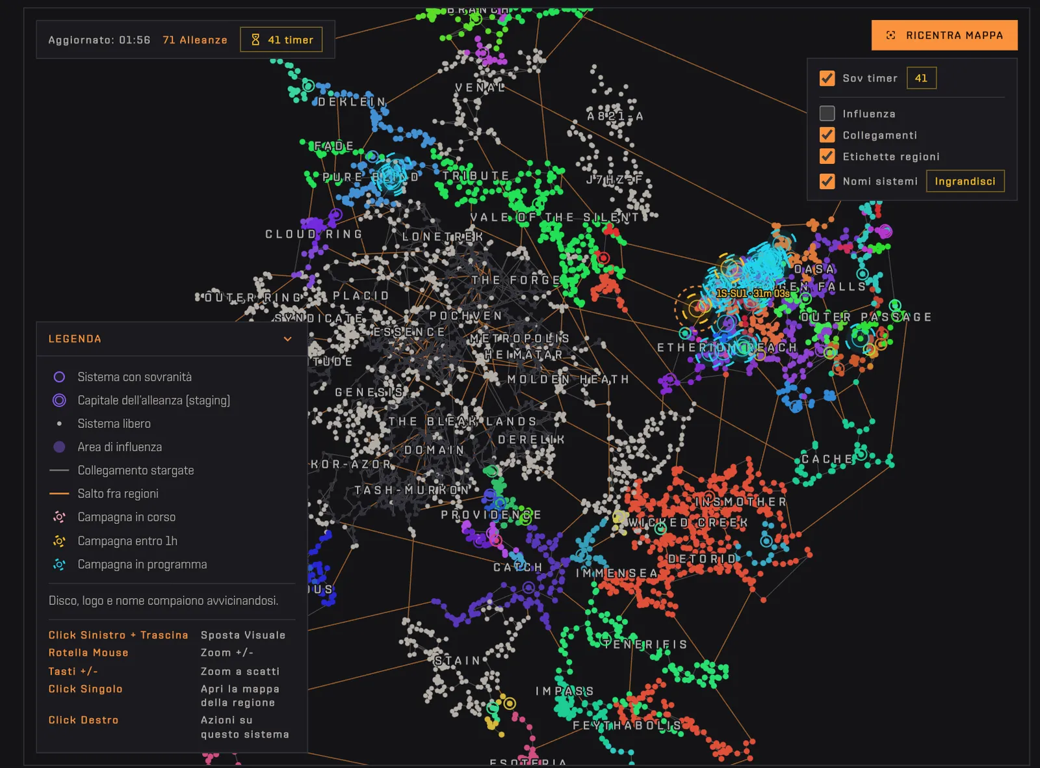Image resolution: width=1040 pixels, height=768 pixels.
Task: Open the 41 timer list button
Action: [281, 40]
